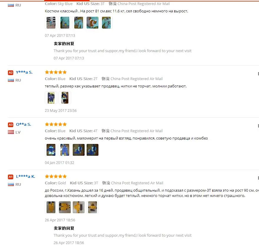Click the five-star rating of Y***a S. review
The height and width of the screenshot is (247, 259).
[x=56, y=72]
